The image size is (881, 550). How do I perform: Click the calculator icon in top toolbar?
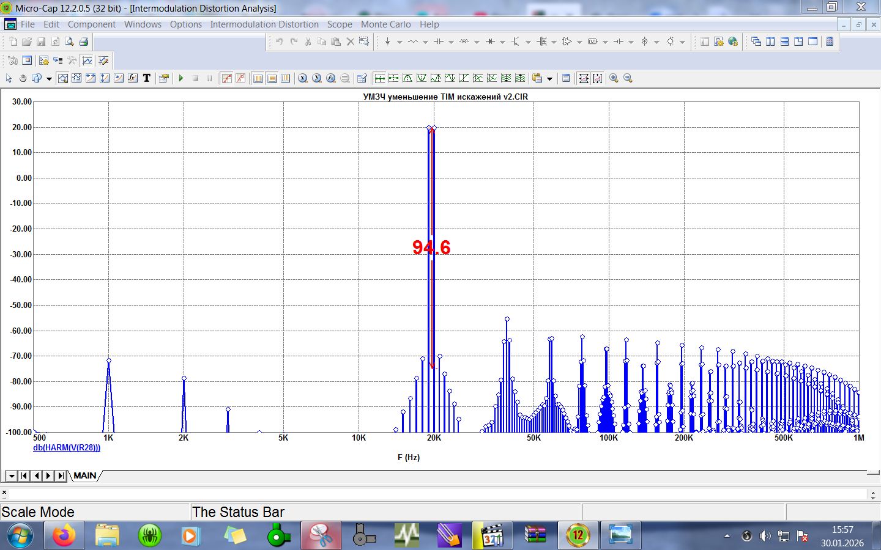(830, 42)
